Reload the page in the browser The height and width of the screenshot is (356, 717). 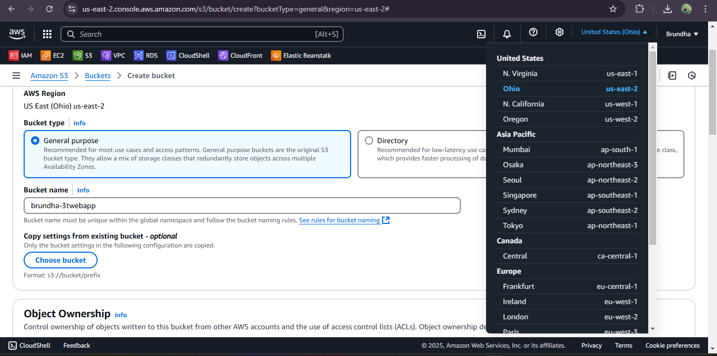click(49, 9)
